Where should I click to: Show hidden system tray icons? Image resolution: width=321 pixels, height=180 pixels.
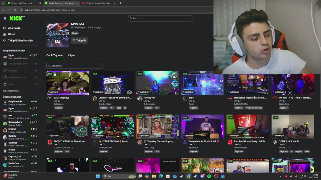281,176
